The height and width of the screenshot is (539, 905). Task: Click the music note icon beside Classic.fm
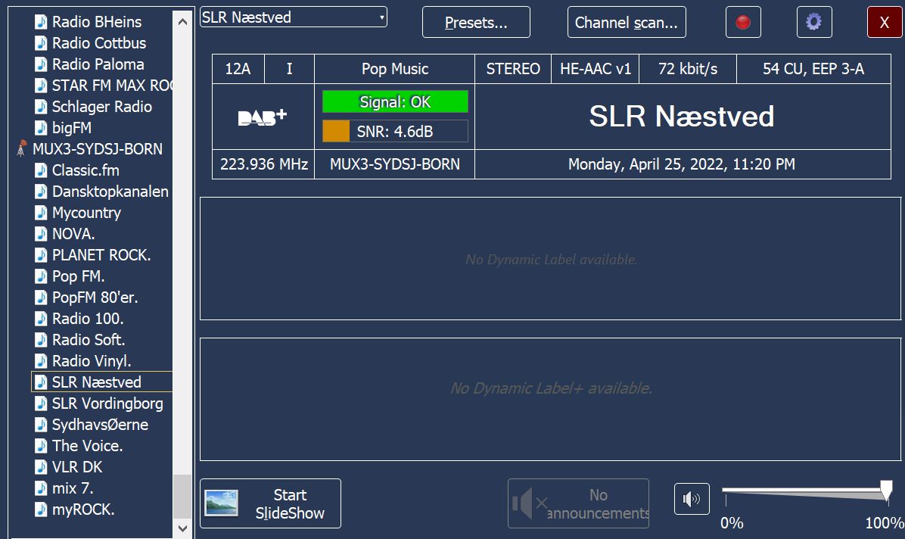[41, 170]
